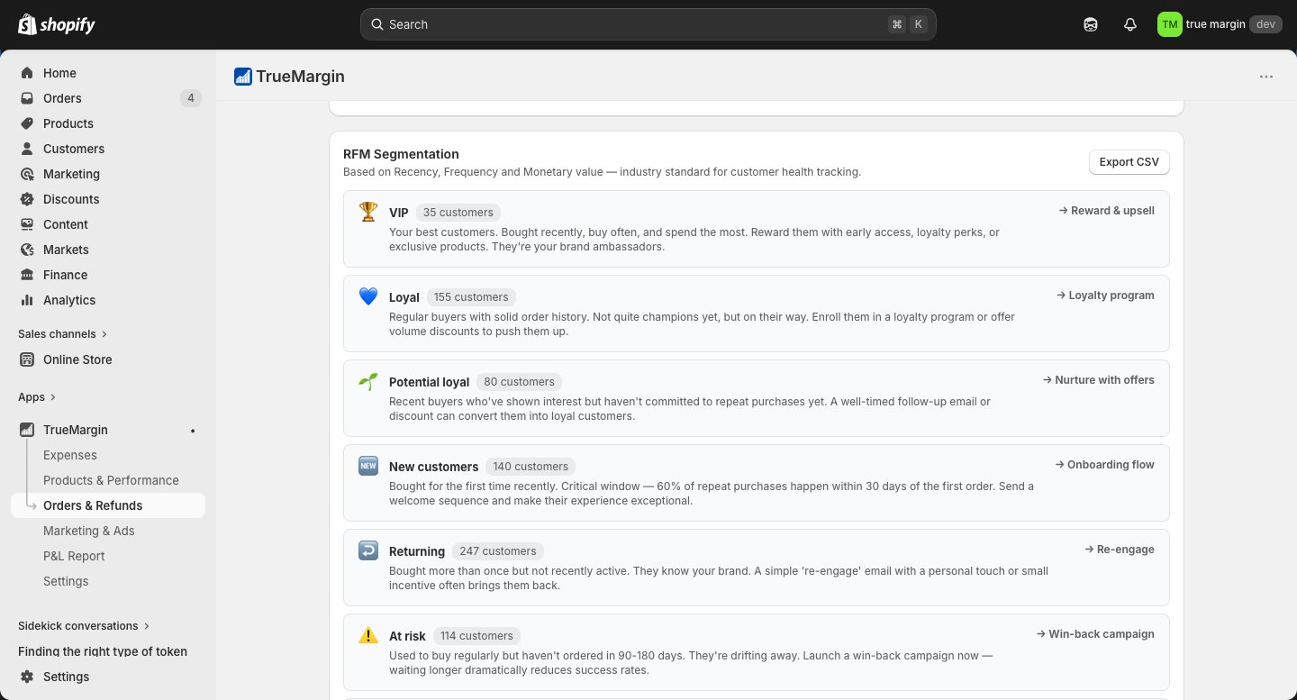Screen dimensions: 1297x700
Task: Click the Marketing target icon
Action: pos(27,174)
